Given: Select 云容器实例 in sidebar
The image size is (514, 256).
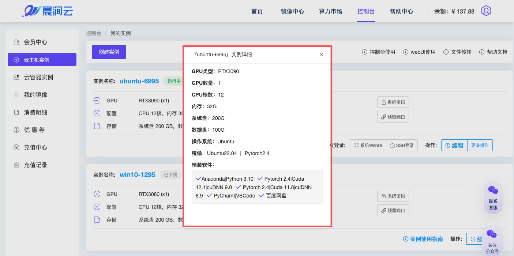Looking at the screenshot, I should (38, 77).
